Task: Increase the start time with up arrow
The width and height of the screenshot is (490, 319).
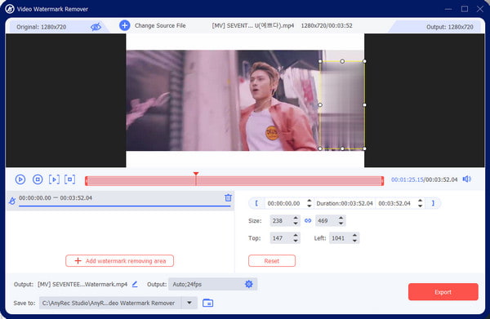Action: (x=309, y=201)
